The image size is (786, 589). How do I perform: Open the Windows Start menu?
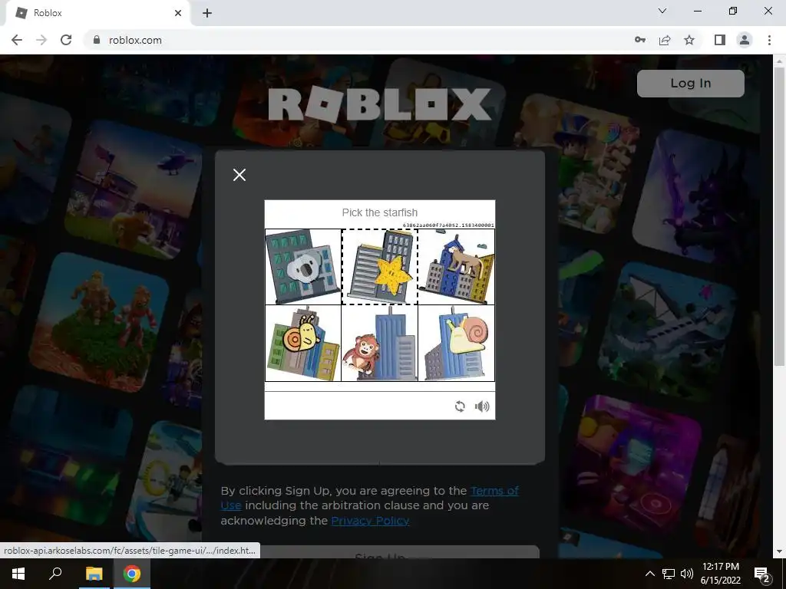pos(18,574)
